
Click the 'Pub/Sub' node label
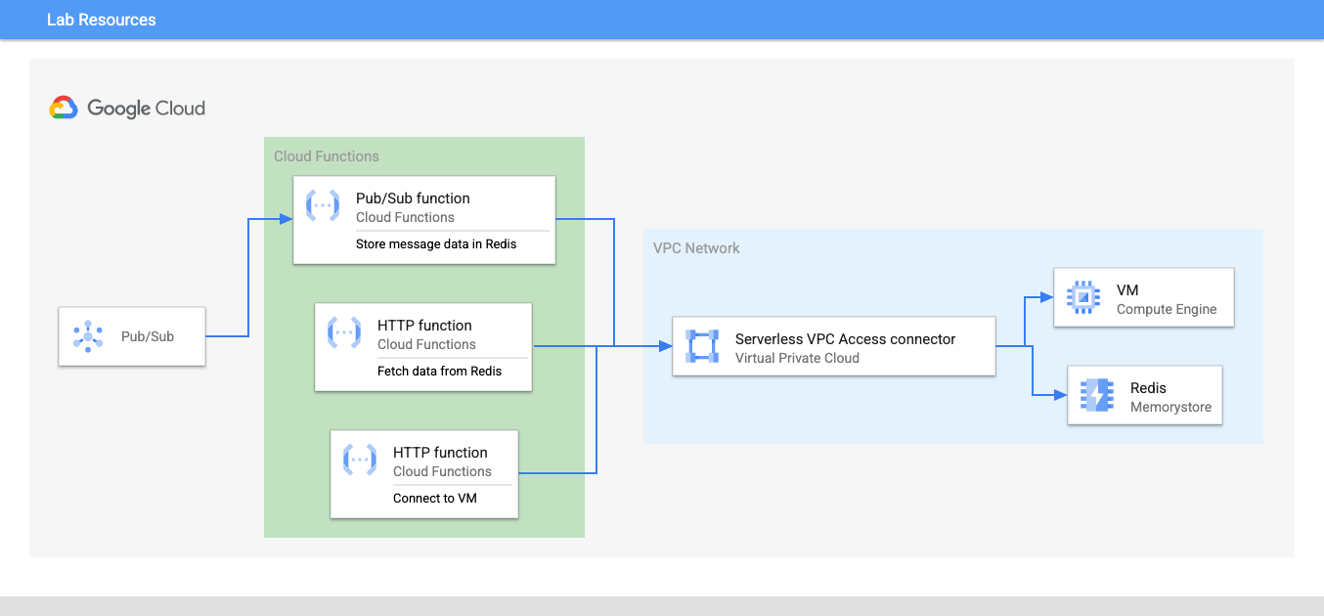click(x=148, y=336)
